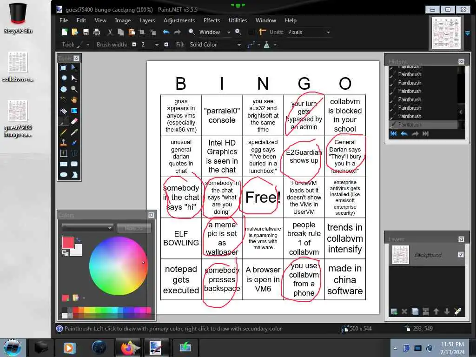
Task: Open the image list arrow beside thumbnail
Action: [x=468, y=33]
